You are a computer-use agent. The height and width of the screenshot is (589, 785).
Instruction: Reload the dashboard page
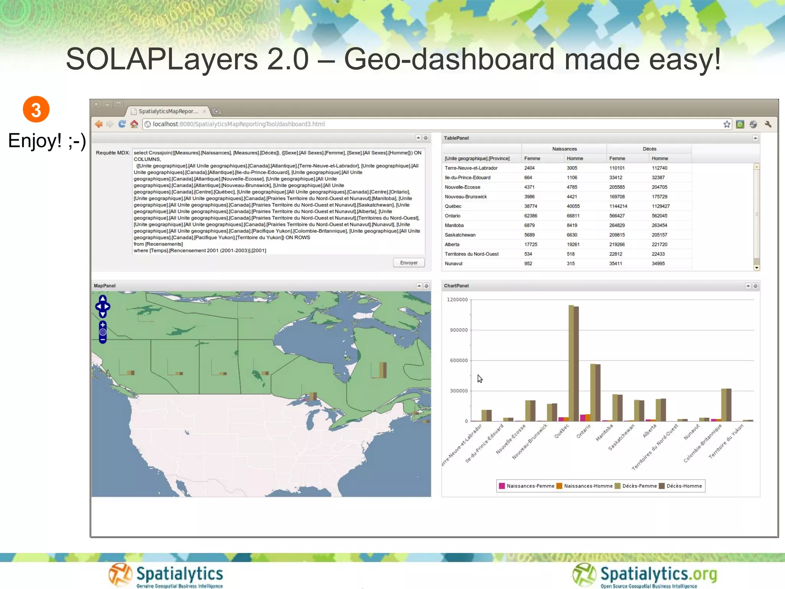click(x=122, y=124)
